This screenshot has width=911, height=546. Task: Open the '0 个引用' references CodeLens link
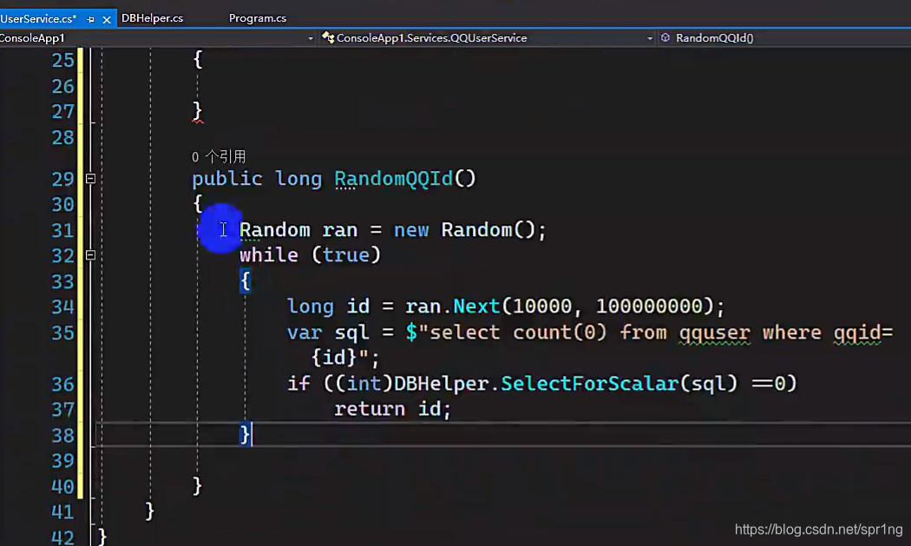click(219, 156)
